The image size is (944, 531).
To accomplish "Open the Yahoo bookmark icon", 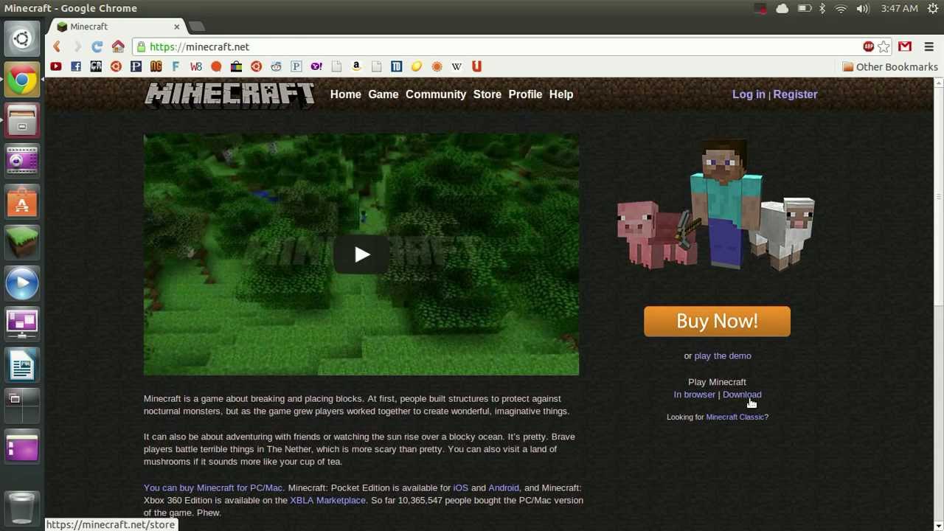I will [x=316, y=66].
